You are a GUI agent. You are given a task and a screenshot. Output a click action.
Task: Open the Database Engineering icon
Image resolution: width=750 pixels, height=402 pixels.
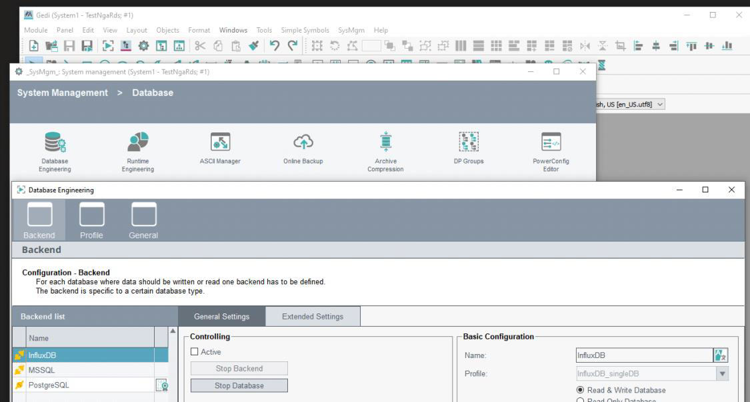pyautogui.click(x=55, y=144)
